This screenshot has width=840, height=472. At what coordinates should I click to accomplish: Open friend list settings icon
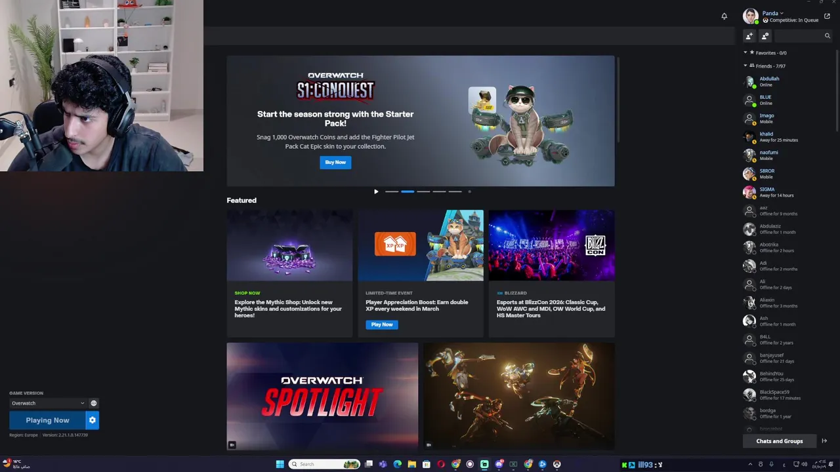[x=765, y=36]
